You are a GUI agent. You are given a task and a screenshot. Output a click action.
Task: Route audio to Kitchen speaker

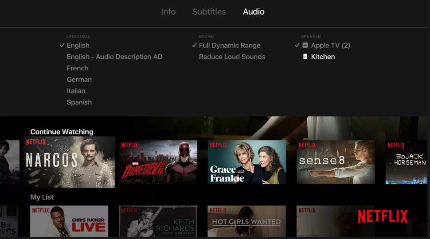(x=323, y=57)
